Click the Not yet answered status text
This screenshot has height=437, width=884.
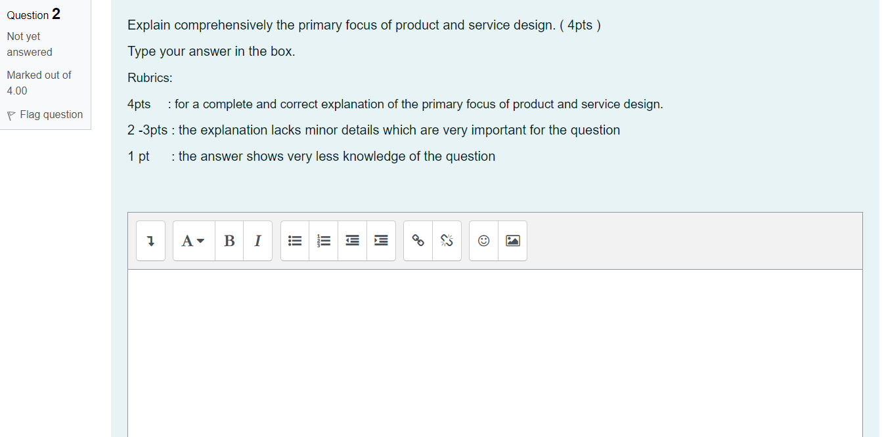point(29,44)
